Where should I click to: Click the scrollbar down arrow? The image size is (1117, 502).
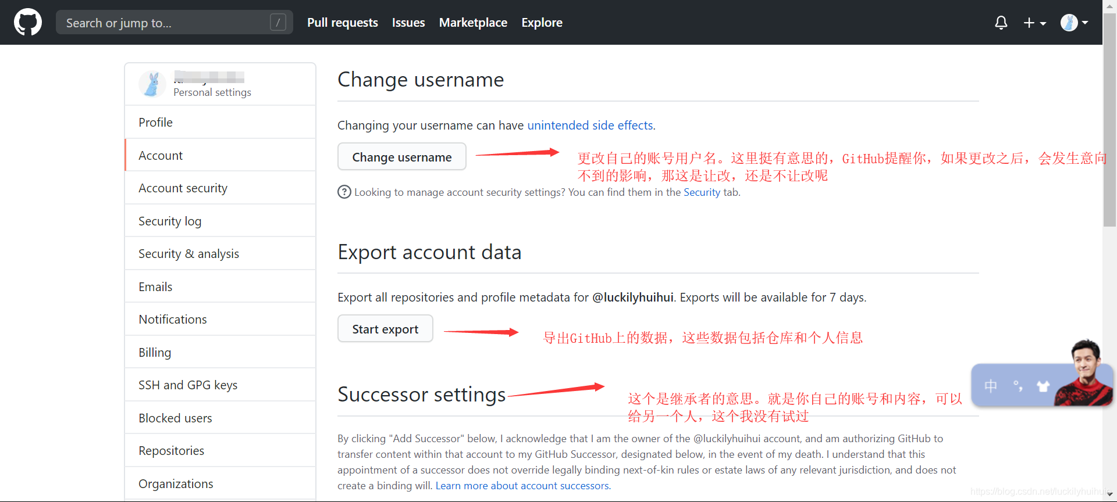tap(1109, 495)
